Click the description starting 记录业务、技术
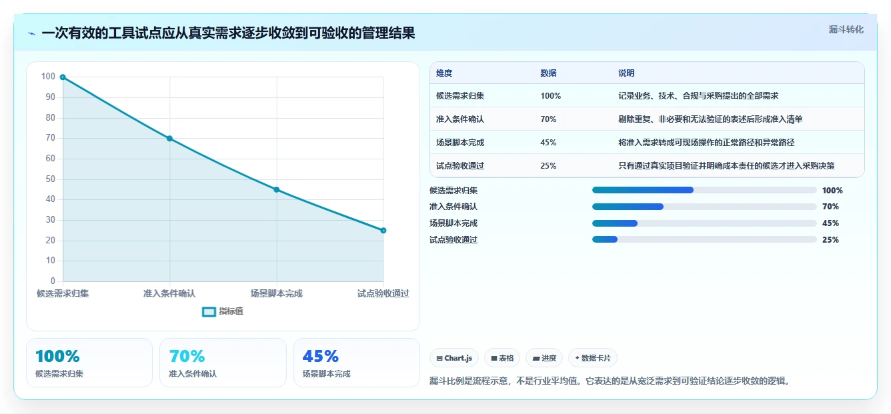The height and width of the screenshot is (414, 891). click(x=698, y=96)
